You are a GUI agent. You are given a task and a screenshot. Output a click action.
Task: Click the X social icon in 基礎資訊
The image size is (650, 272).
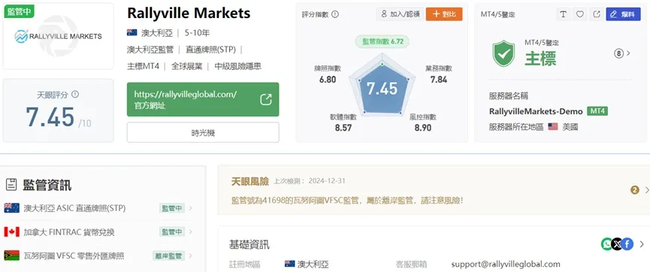click(617, 243)
